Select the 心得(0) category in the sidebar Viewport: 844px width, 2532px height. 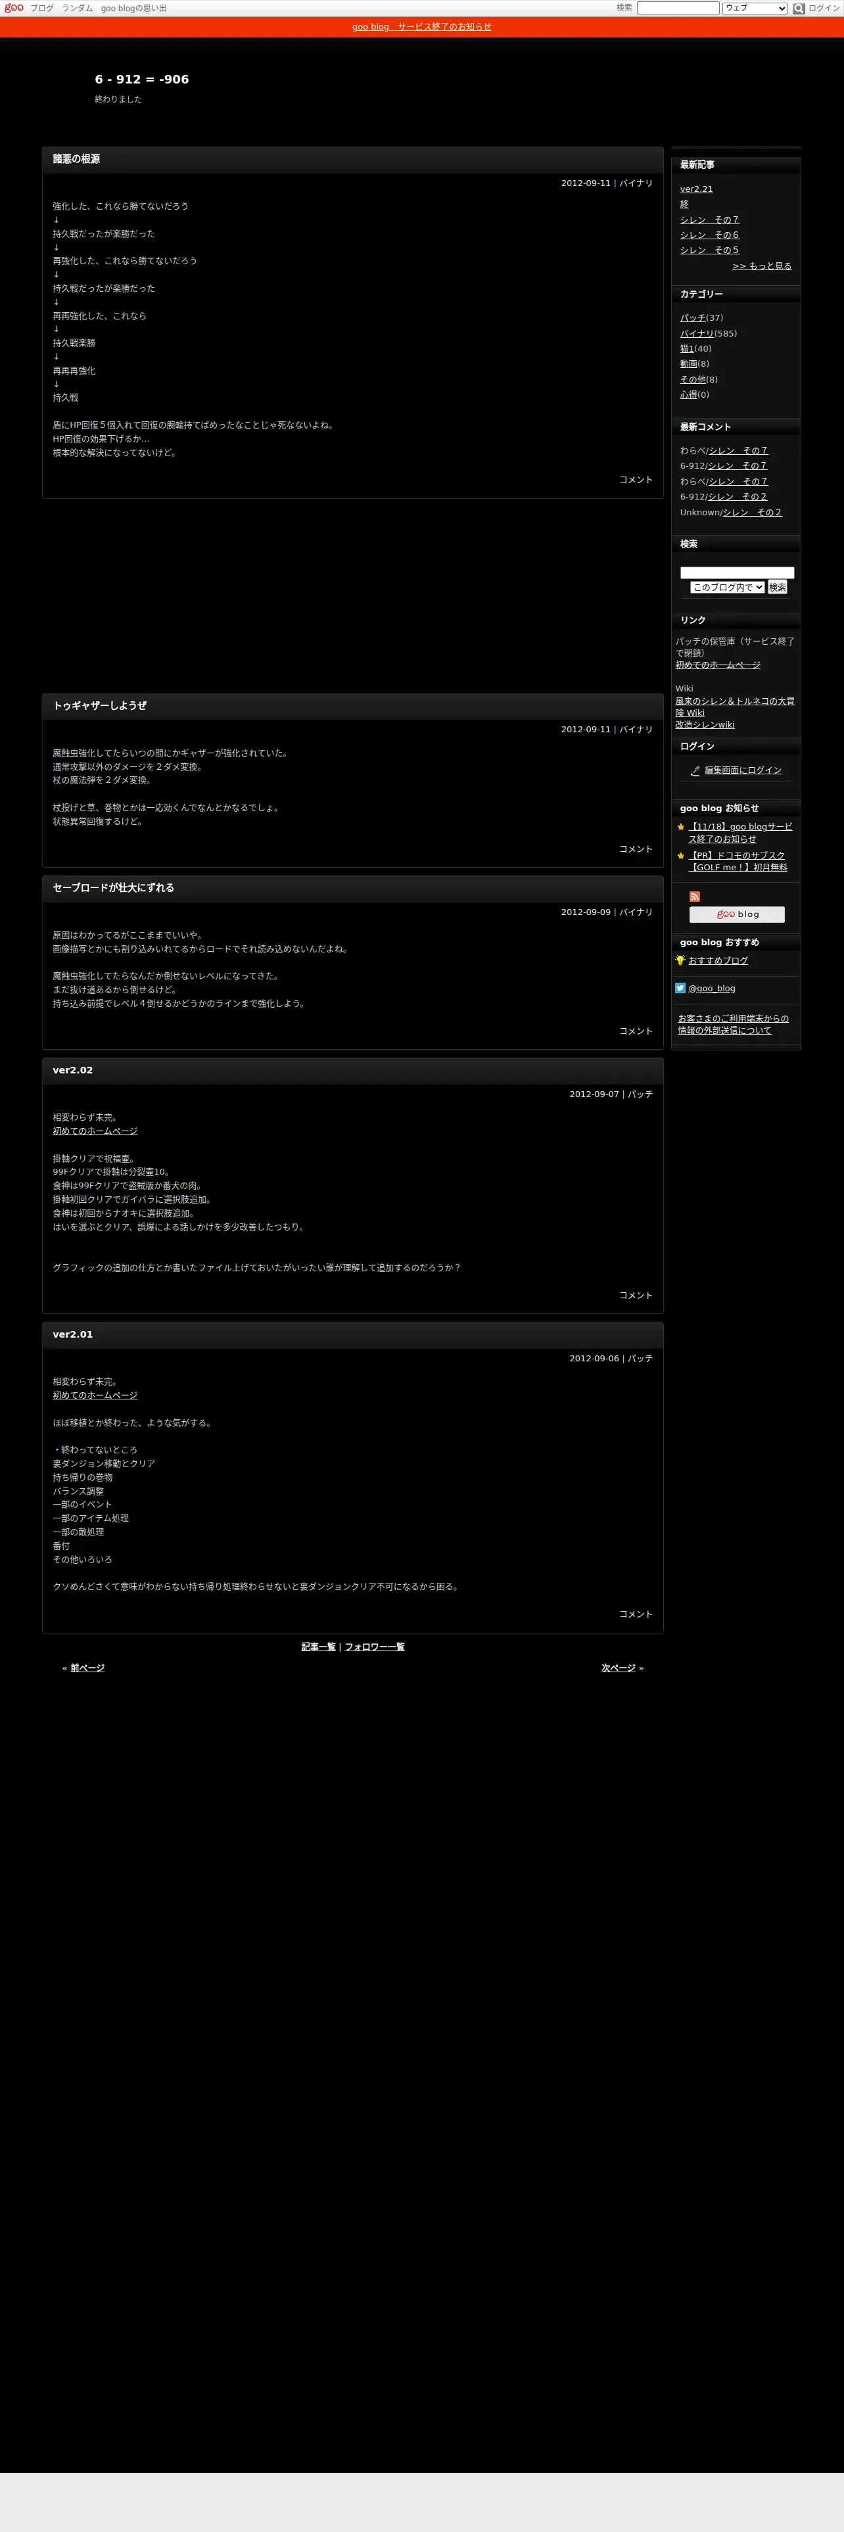(x=689, y=395)
